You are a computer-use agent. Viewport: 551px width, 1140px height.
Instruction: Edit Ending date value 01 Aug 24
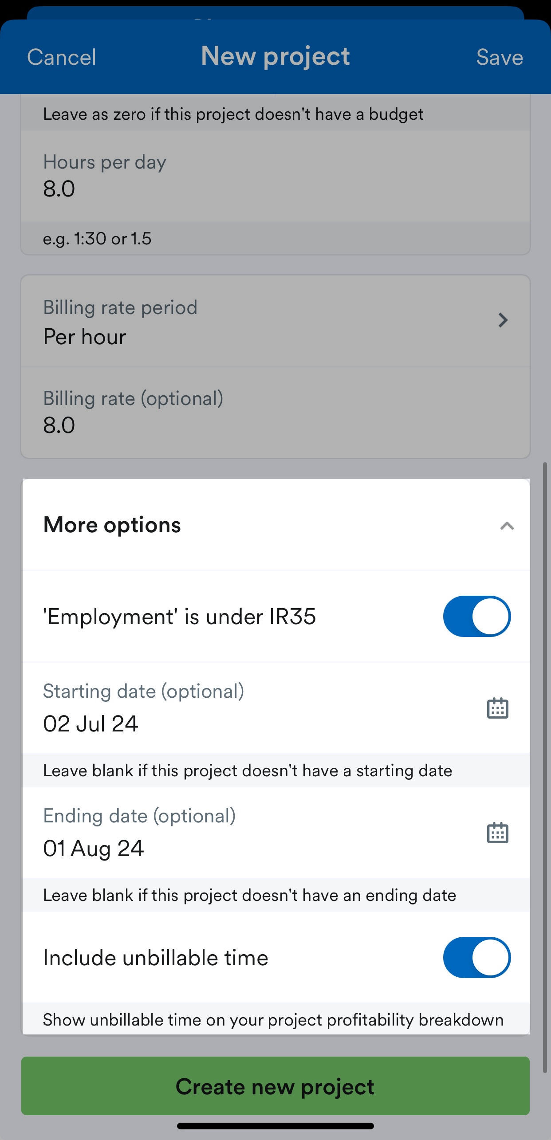click(x=94, y=849)
